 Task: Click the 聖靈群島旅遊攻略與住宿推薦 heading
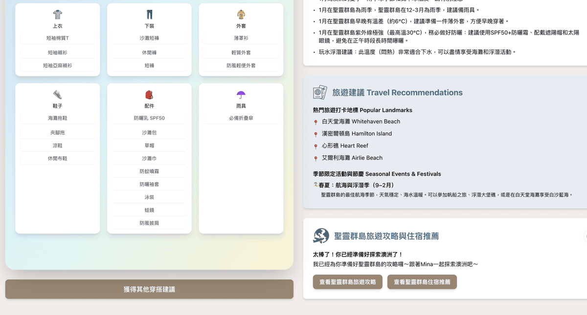click(x=386, y=236)
